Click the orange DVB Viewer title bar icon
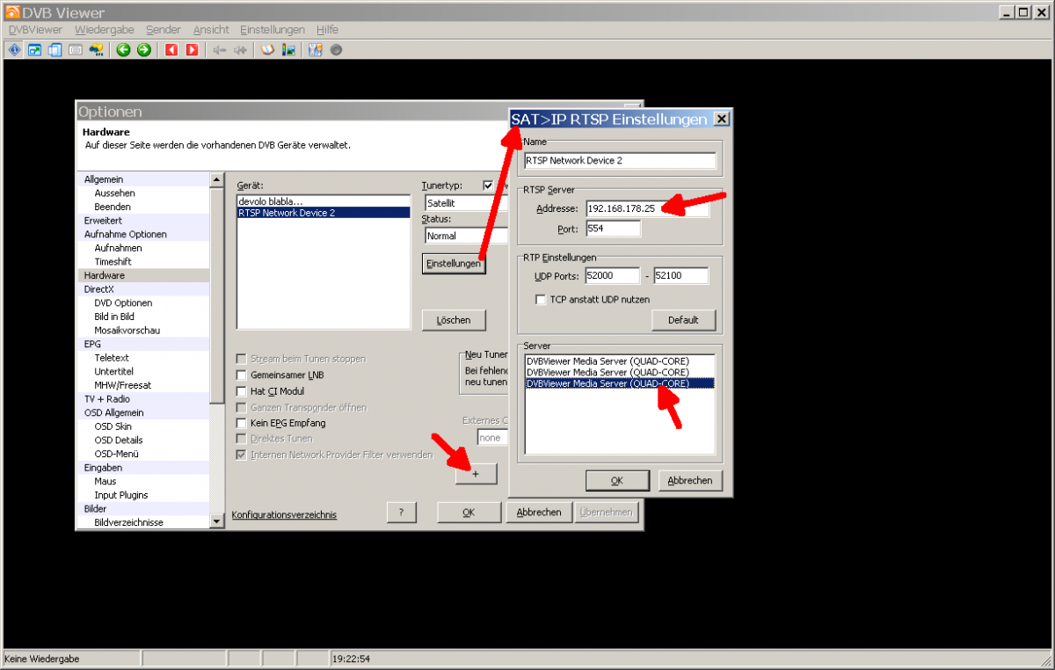This screenshot has height=670, width=1055. [x=12, y=12]
